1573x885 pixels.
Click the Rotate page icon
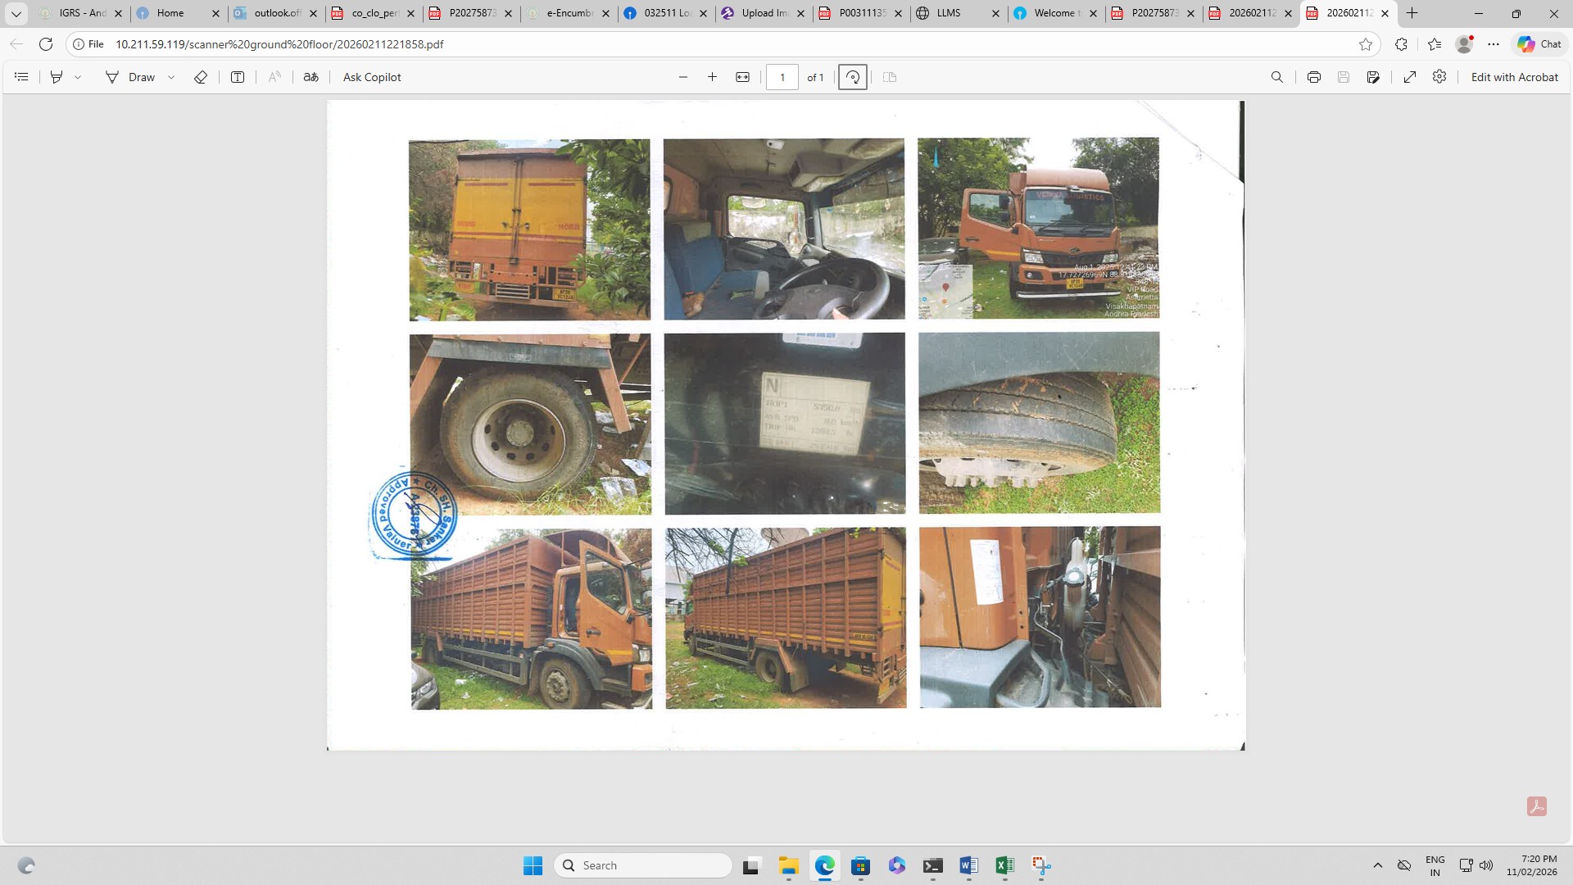[852, 77]
